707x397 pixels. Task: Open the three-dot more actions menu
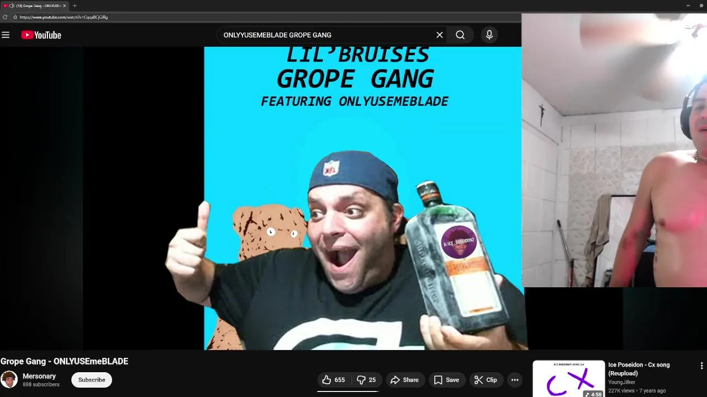click(515, 380)
